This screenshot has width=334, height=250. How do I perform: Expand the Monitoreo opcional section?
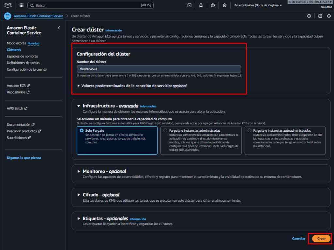tap(79, 171)
